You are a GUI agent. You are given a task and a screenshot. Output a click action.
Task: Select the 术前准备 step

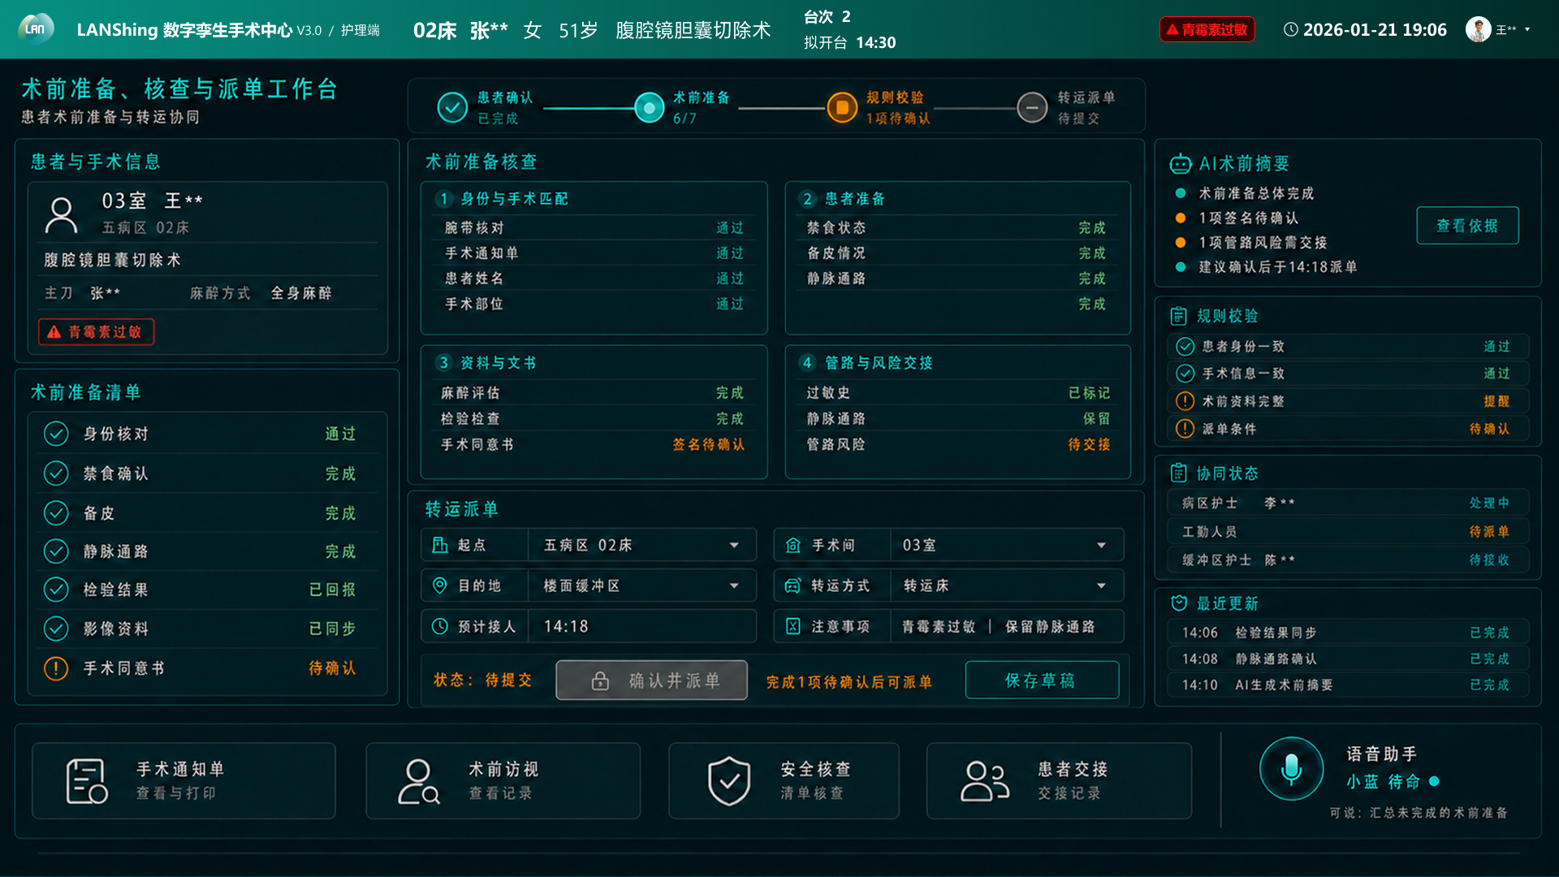(x=683, y=107)
